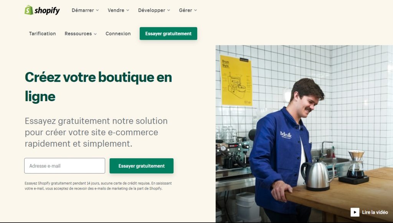Click the Gérer chevron arrow
Viewport: 393px width, 223px height.
coord(195,10)
